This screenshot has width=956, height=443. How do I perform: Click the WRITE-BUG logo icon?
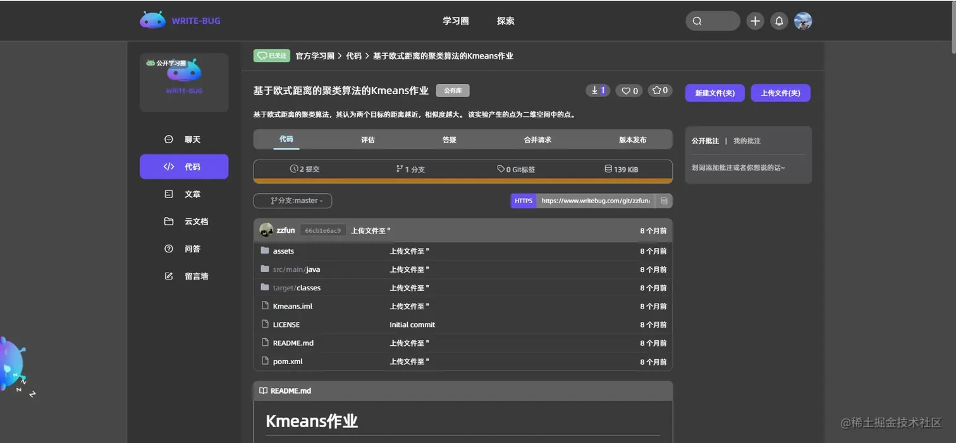coord(152,20)
